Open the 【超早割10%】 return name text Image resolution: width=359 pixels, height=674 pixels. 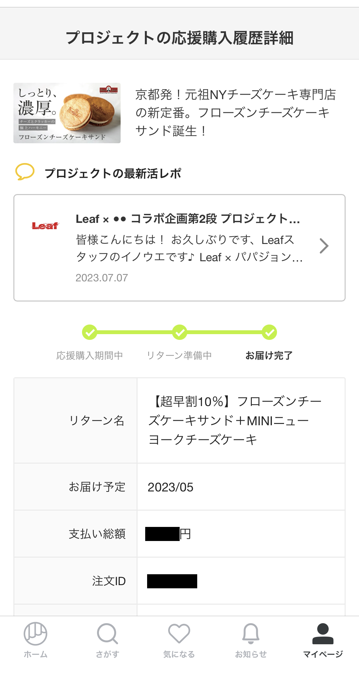pyautogui.click(x=235, y=420)
